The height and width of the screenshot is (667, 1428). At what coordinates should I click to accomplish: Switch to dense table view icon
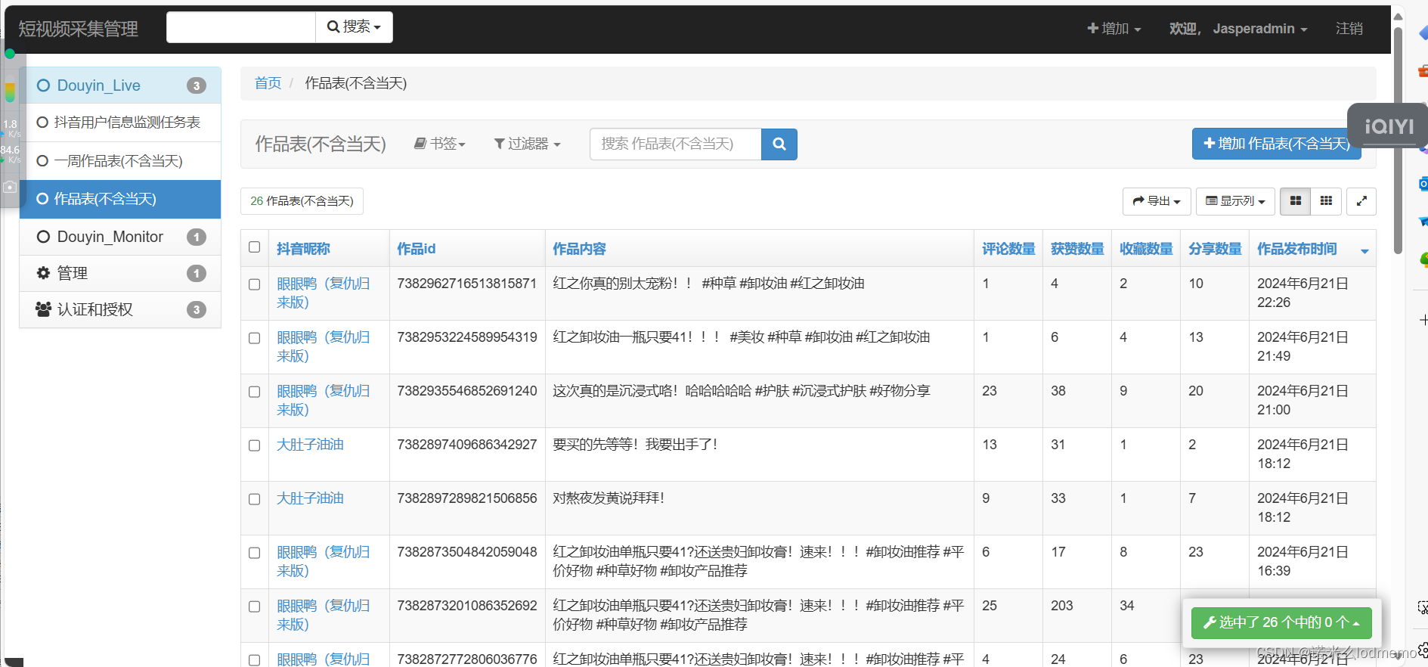click(x=1326, y=201)
